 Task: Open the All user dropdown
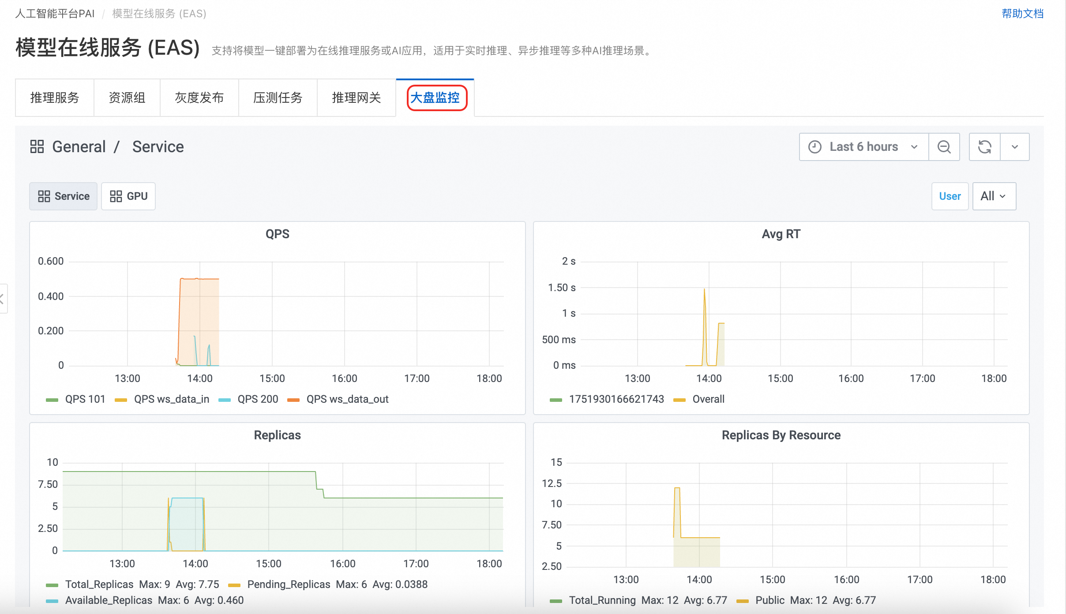[994, 196]
